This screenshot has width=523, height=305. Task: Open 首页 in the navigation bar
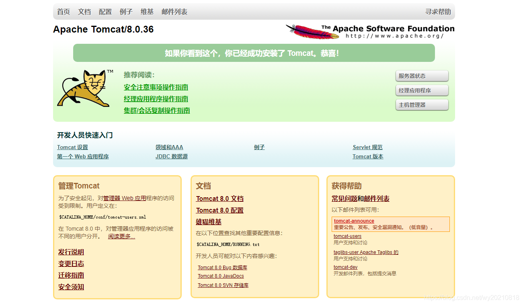(x=63, y=12)
